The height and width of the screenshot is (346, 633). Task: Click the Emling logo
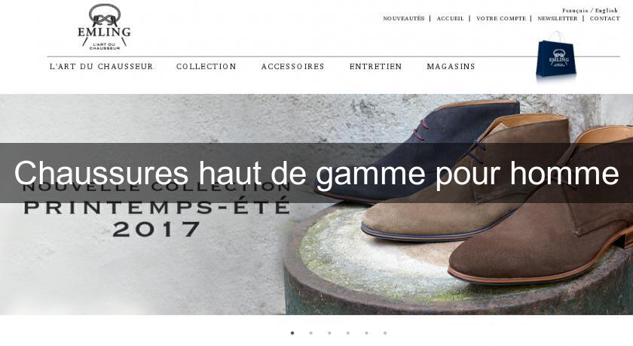(x=104, y=27)
